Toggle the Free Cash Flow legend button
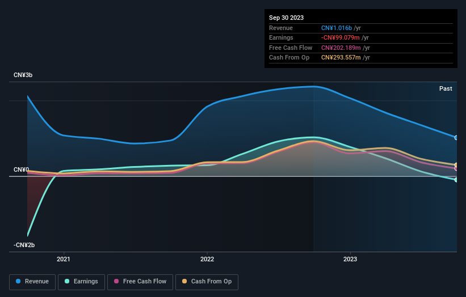 (140, 282)
